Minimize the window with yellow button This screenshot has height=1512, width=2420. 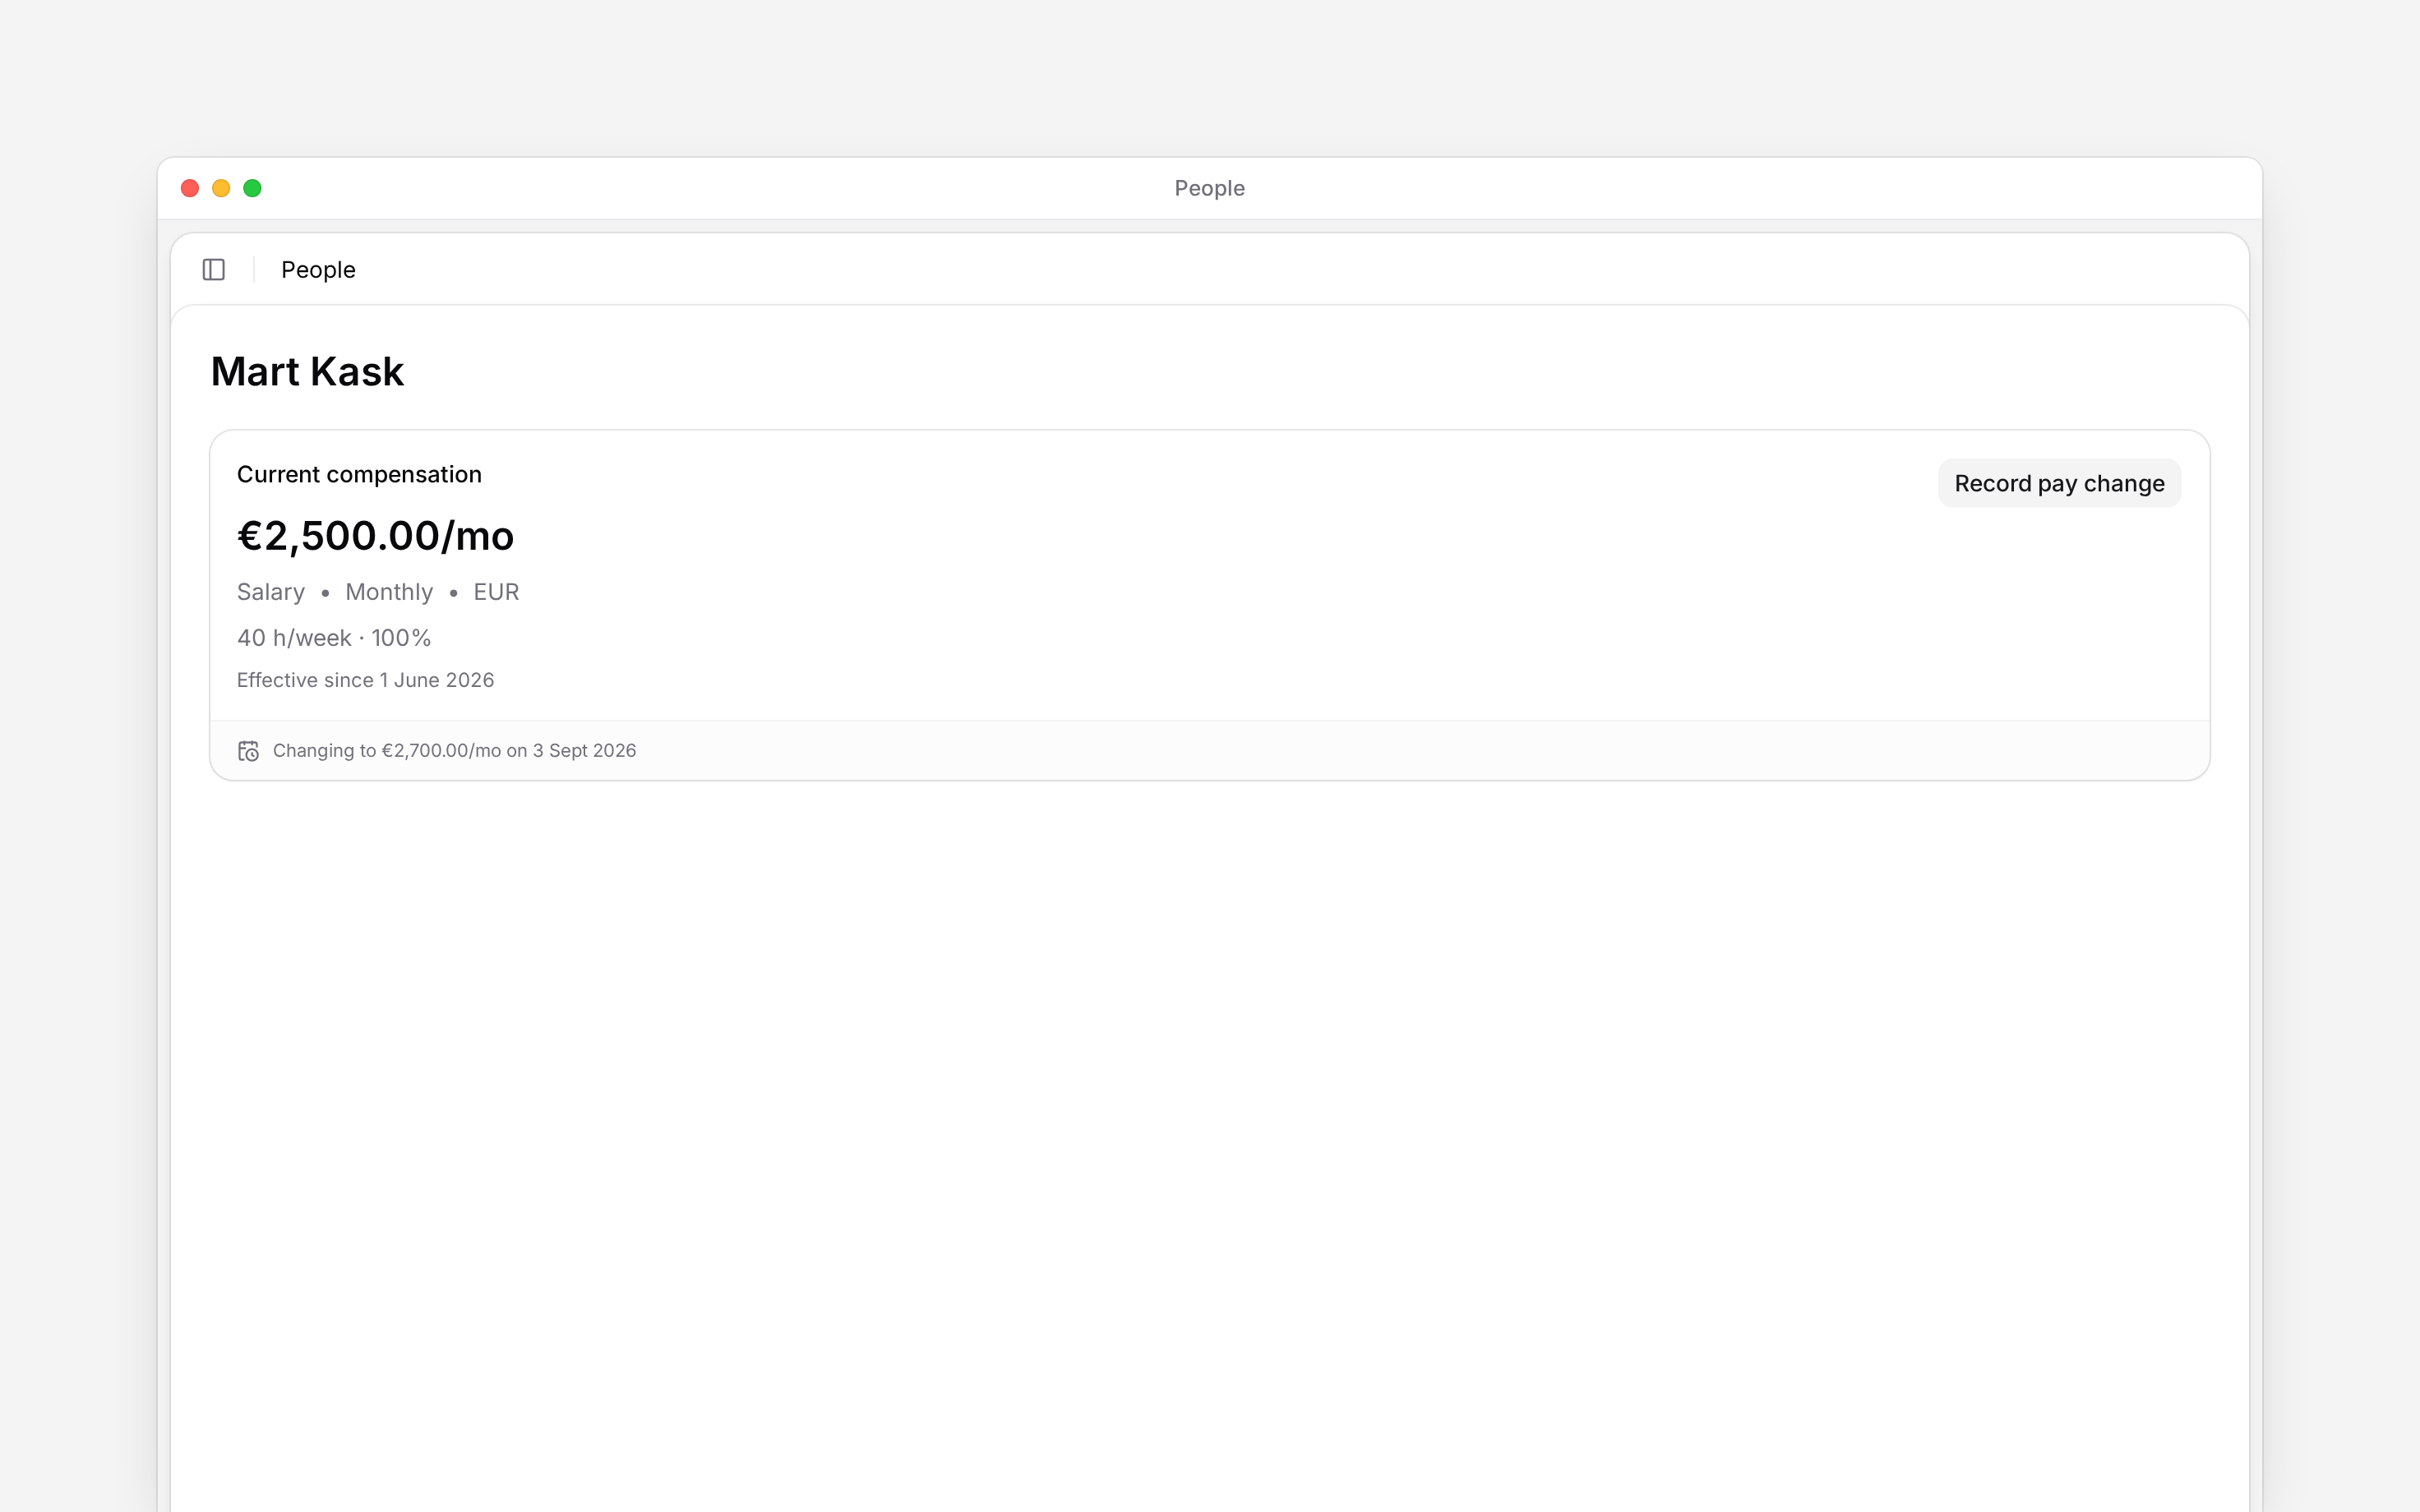point(221,189)
